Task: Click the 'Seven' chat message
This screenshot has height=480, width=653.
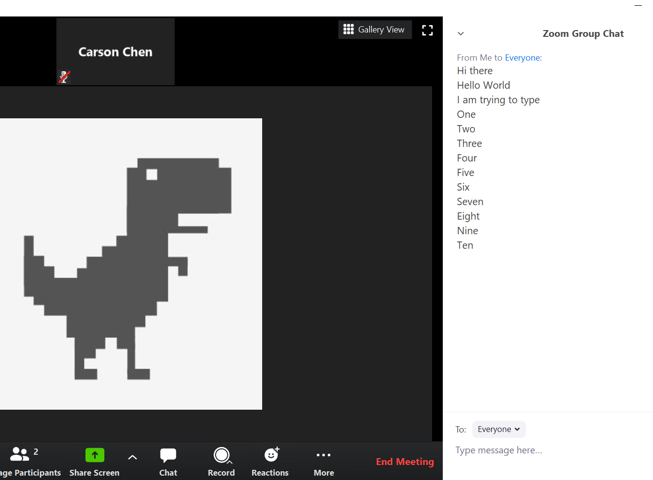Action: [470, 202]
